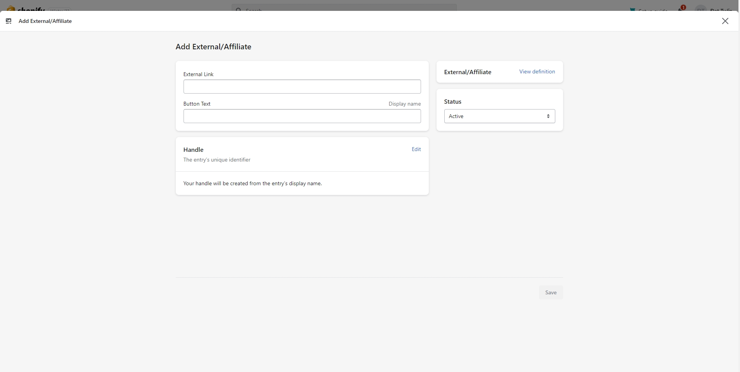Viewport: 740px width, 372px height.
Task: Open the Setup guide flag icon
Action: coord(633,9)
